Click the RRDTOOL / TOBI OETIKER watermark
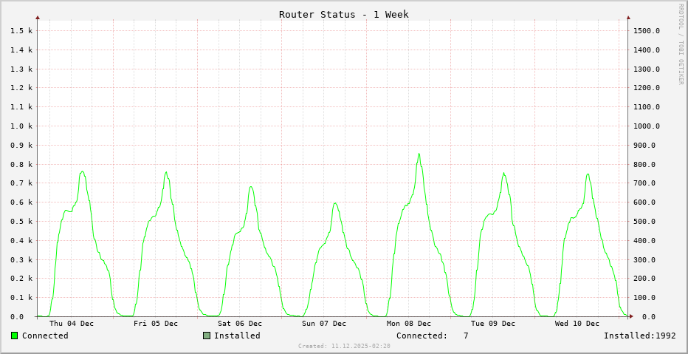 [x=681, y=44]
